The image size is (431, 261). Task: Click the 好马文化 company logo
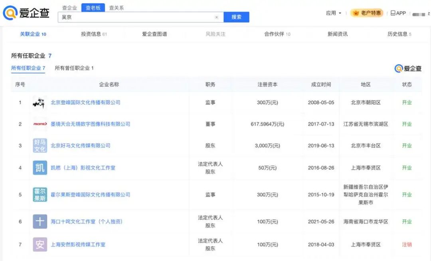[x=40, y=146]
